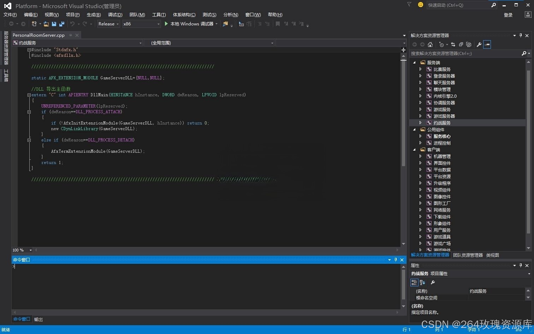Click the pending changes filter clock icon
The height and width of the screenshot is (334, 534).
click(x=441, y=44)
